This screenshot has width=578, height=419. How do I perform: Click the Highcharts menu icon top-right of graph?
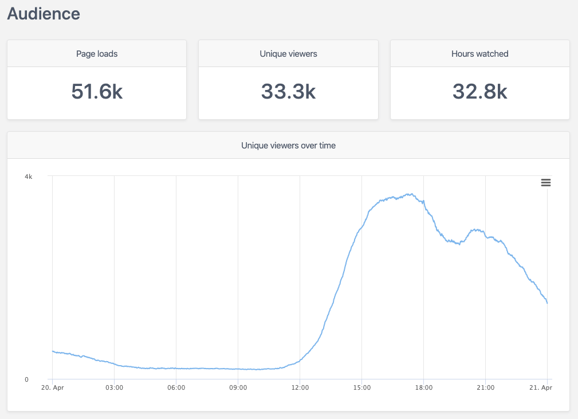click(545, 182)
